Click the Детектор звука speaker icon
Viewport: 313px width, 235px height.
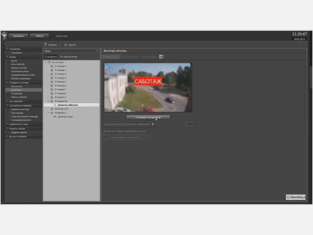click(55, 117)
